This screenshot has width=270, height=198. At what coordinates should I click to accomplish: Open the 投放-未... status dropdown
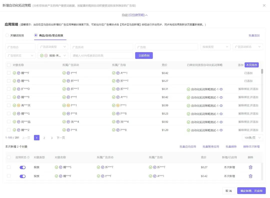[x=53, y=55]
